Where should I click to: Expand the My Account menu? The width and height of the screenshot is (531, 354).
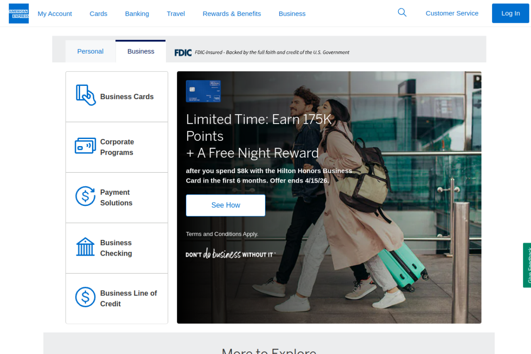(x=55, y=14)
